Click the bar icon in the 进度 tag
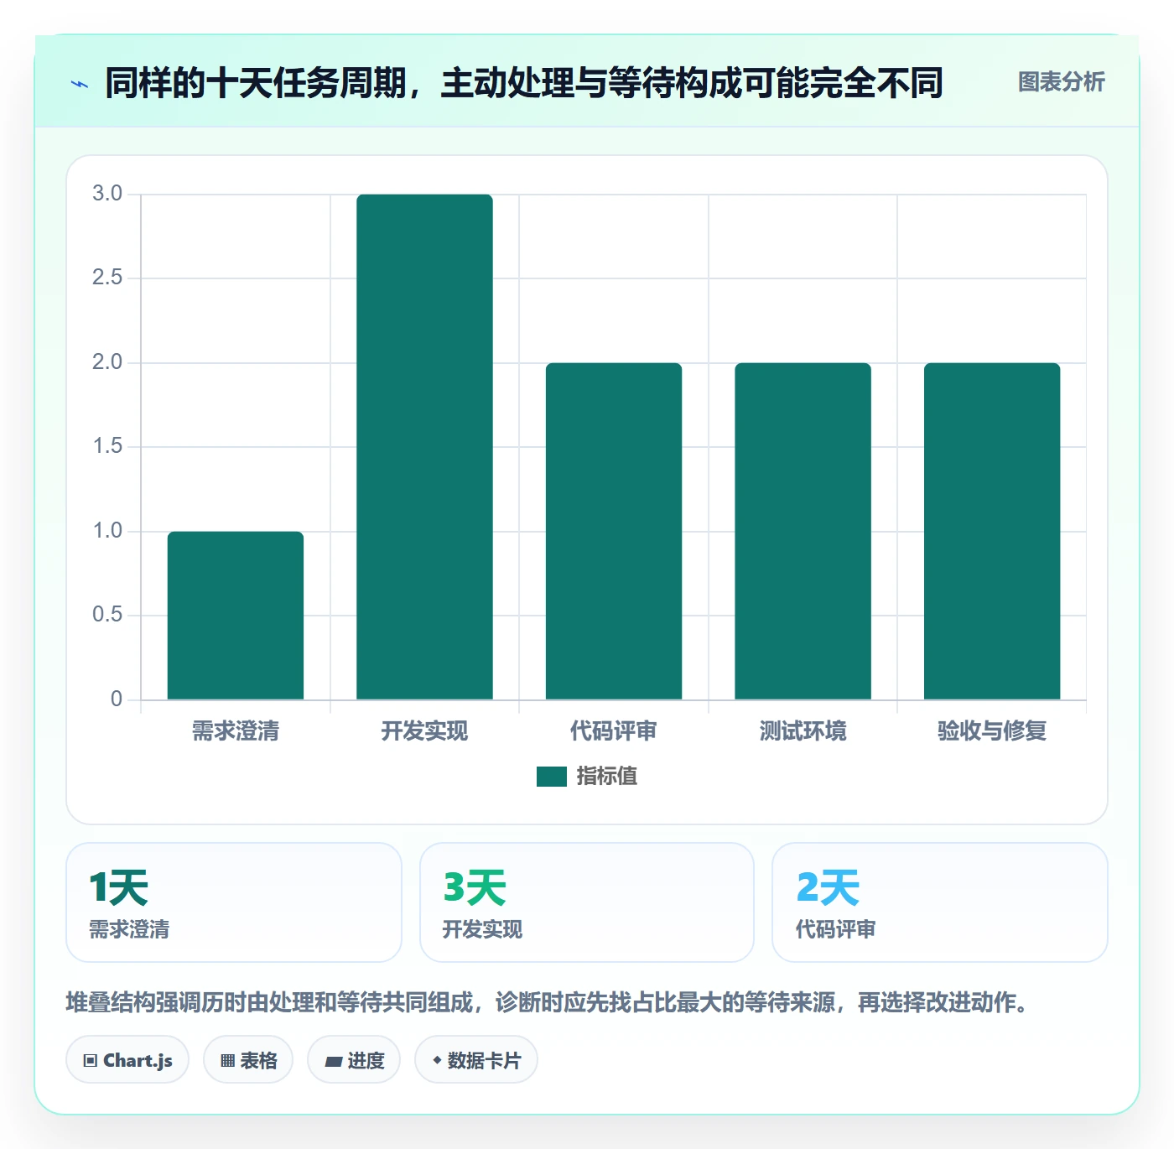Screen dimensions: 1174x1149 (x=333, y=1062)
